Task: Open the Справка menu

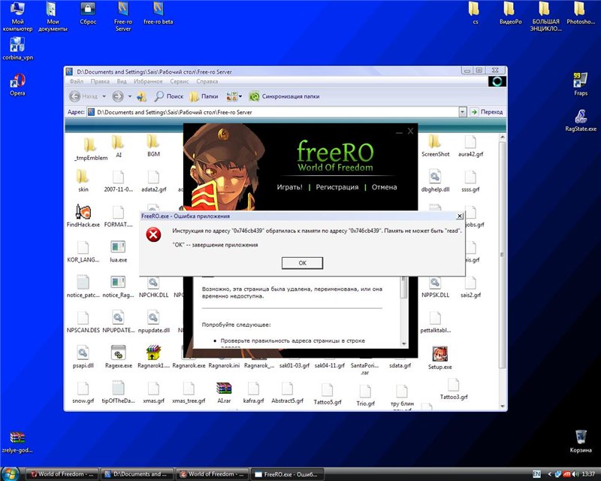Action: pos(207,81)
